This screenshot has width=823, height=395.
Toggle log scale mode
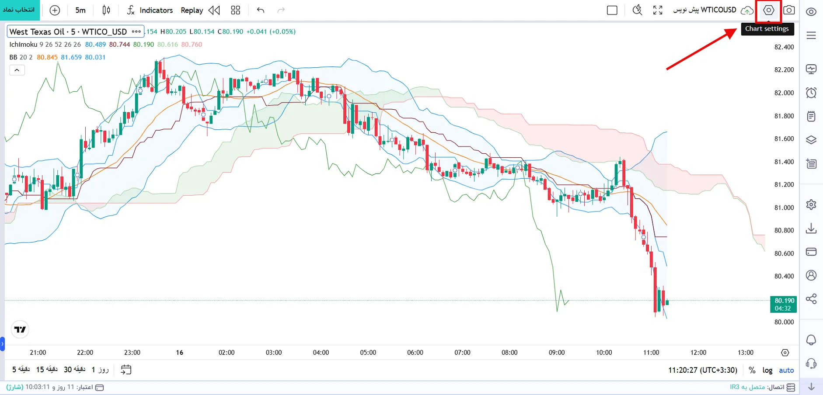[x=767, y=370]
